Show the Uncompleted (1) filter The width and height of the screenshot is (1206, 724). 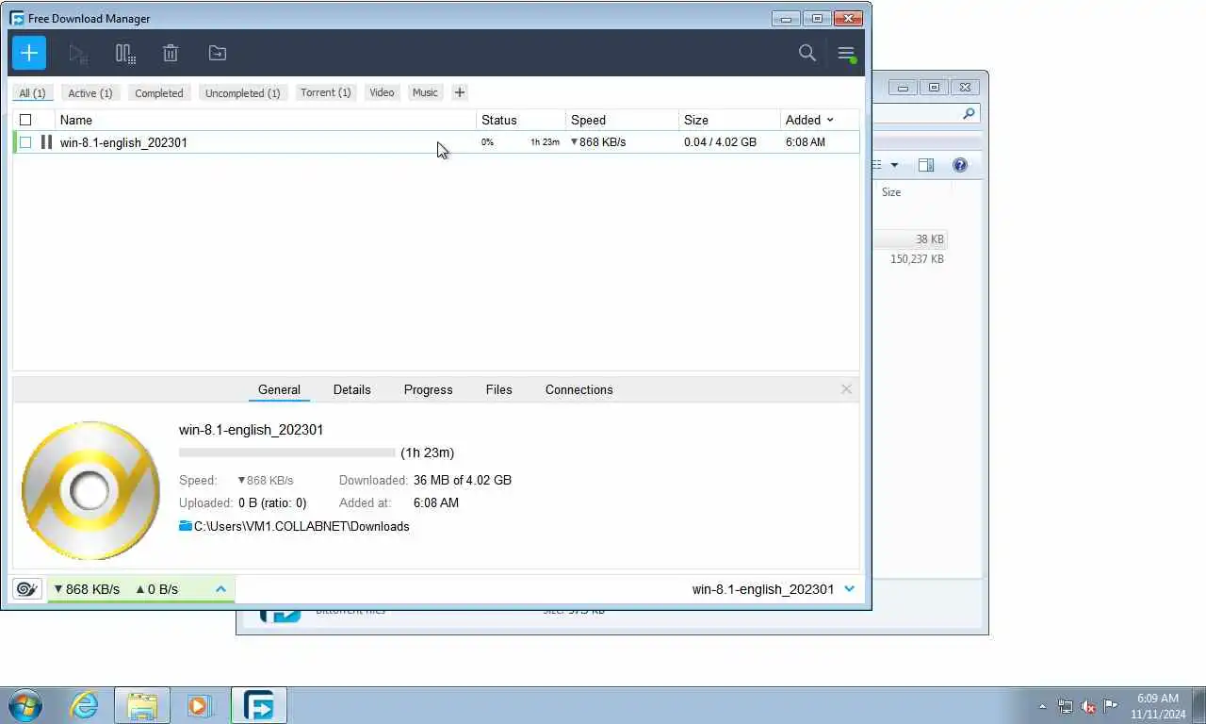[243, 92]
